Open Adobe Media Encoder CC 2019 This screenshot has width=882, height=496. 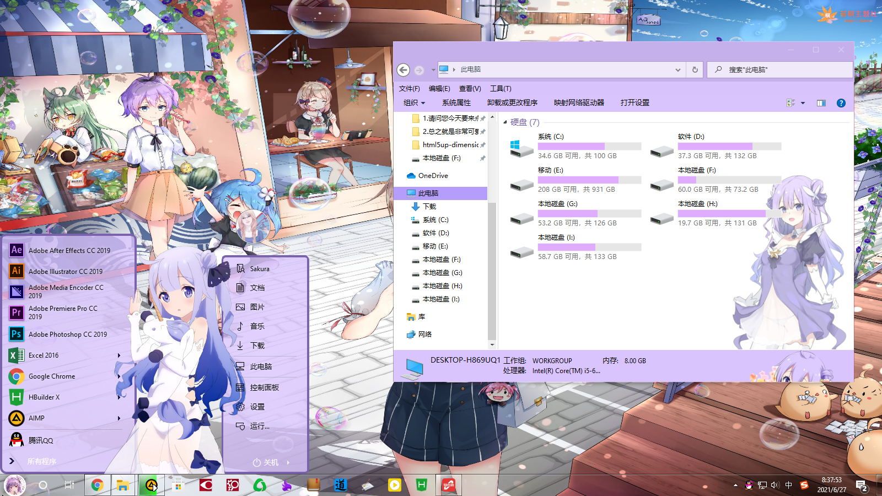57,292
